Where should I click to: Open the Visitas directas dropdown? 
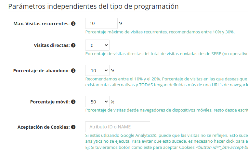click(97, 45)
